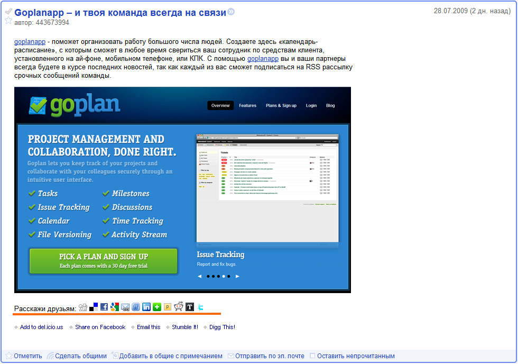Screen dimensions: 518x364
Task: Click the Email this link
Action: coord(149,327)
